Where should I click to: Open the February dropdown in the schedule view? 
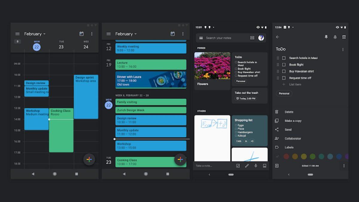point(126,34)
